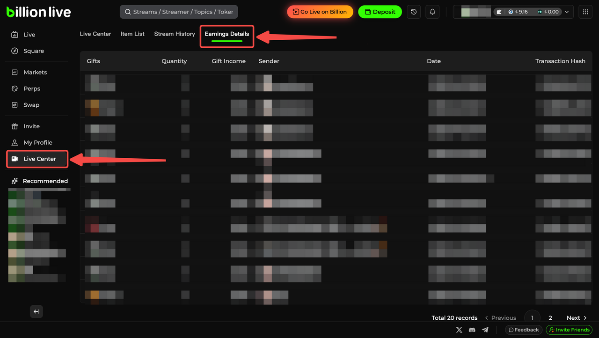
Task: Open Perps in the sidebar
Action: click(32, 88)
